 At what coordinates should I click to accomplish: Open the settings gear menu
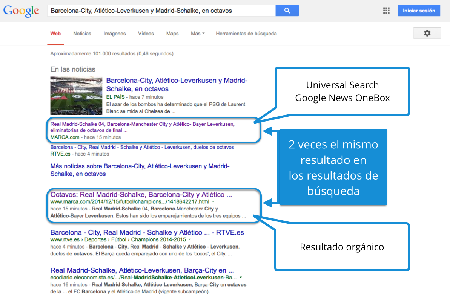(427, 33)
